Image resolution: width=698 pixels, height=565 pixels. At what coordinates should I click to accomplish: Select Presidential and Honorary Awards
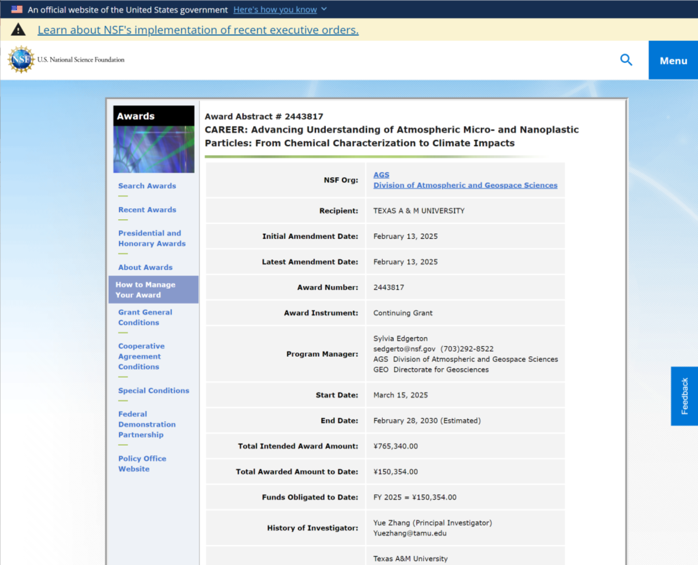(151, 238)
